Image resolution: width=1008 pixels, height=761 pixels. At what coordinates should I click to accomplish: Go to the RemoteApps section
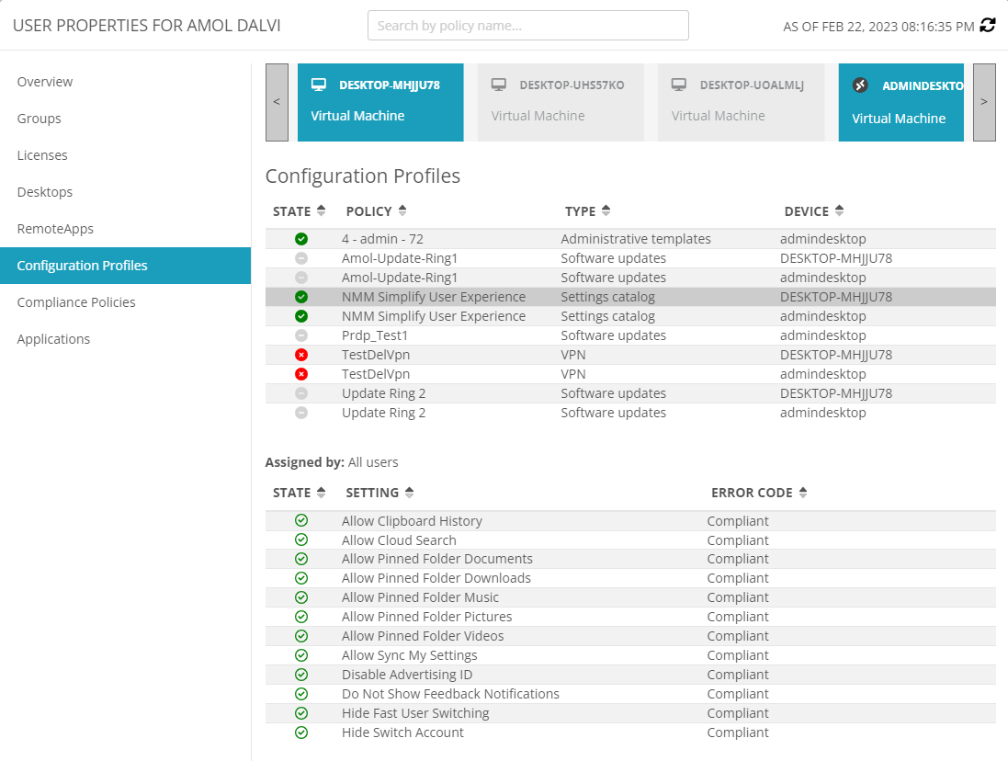(x=55, y=229)
